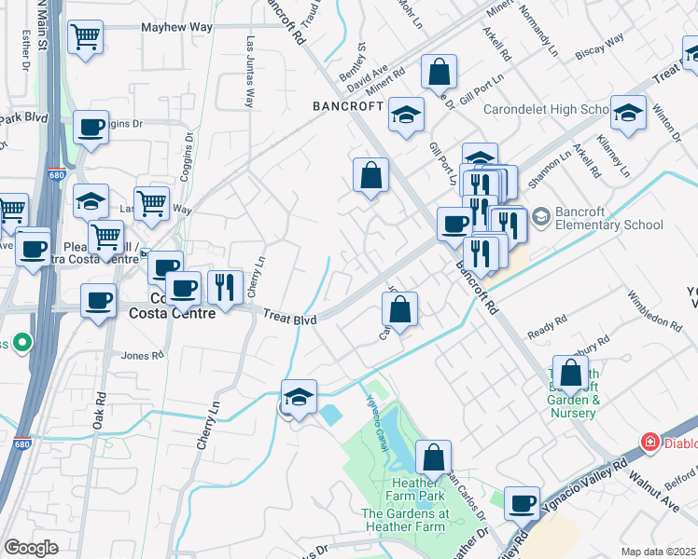This screenshot has height=559, width=698.
Task: Click the coffee cup marker at Treat Blvd and Bancroft Rd
Action: pyautogui.click(x=454, y=226)
